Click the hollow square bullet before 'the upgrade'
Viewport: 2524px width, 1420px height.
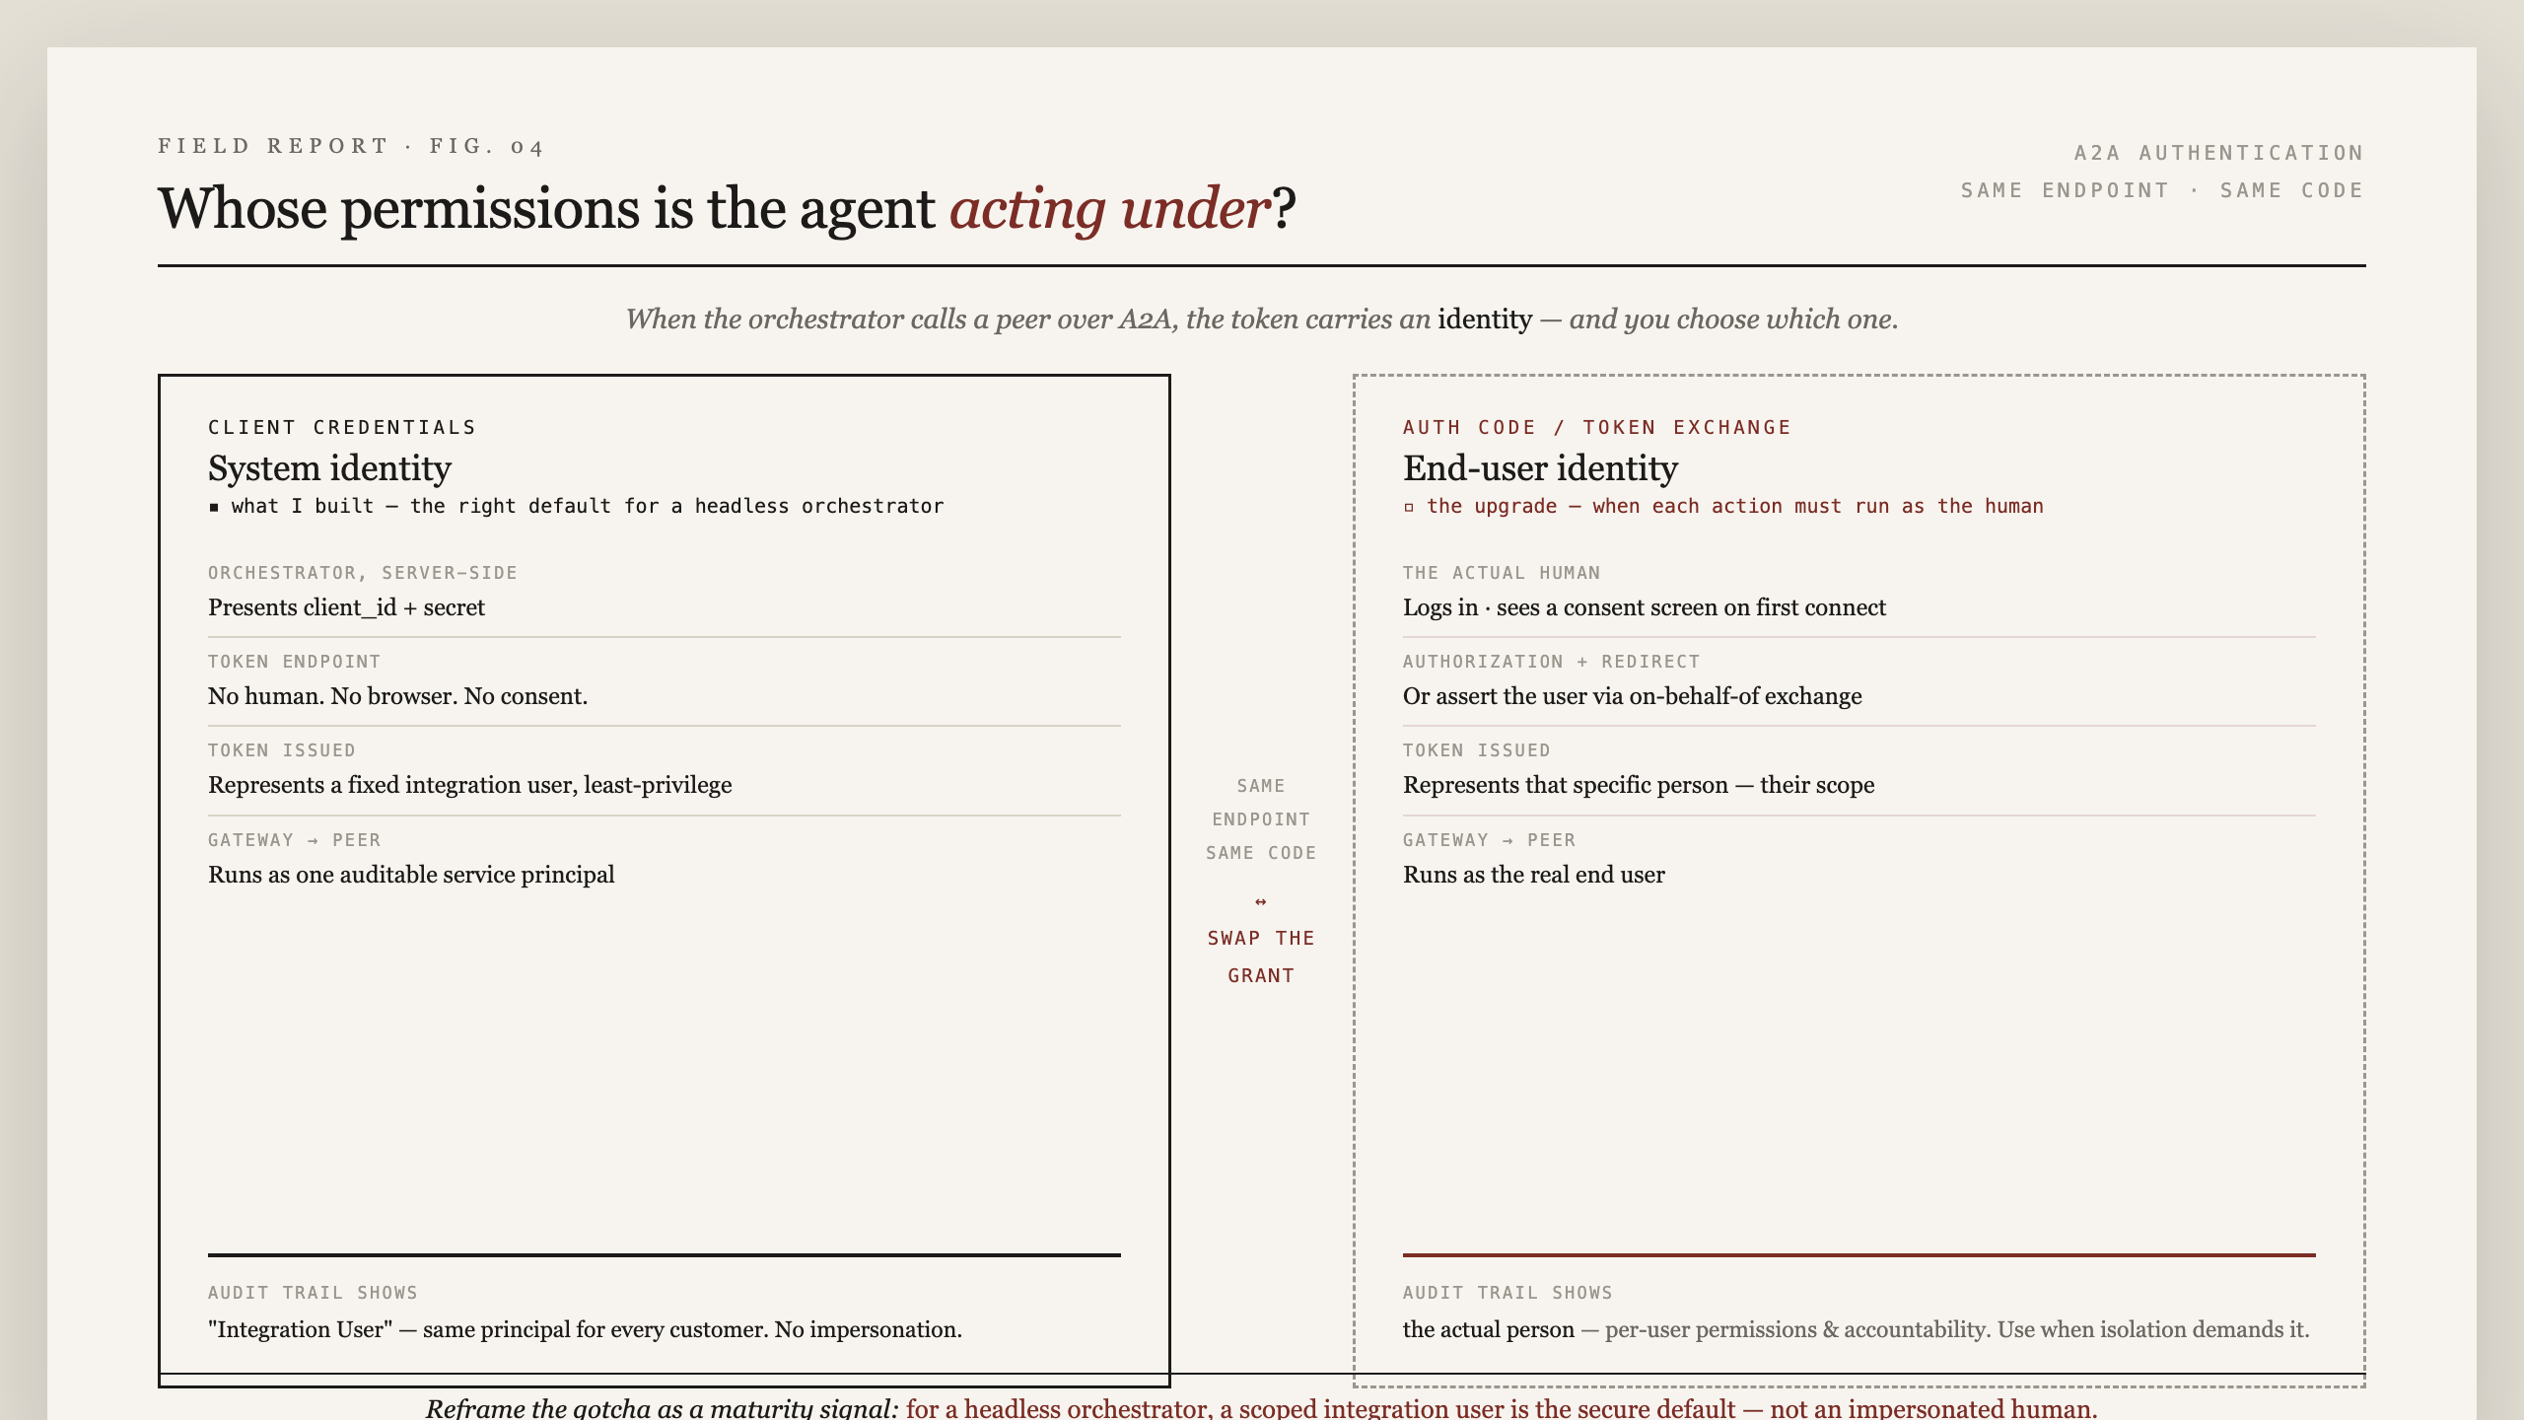click(1409, 507)
